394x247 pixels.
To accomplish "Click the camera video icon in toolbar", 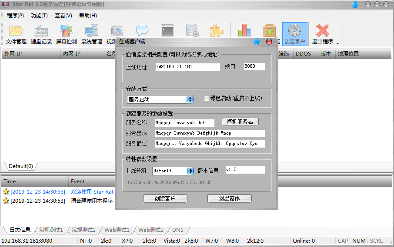I will pos(117,31).
